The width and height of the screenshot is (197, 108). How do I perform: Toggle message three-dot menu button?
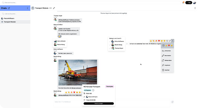click(x=172, y=41)
